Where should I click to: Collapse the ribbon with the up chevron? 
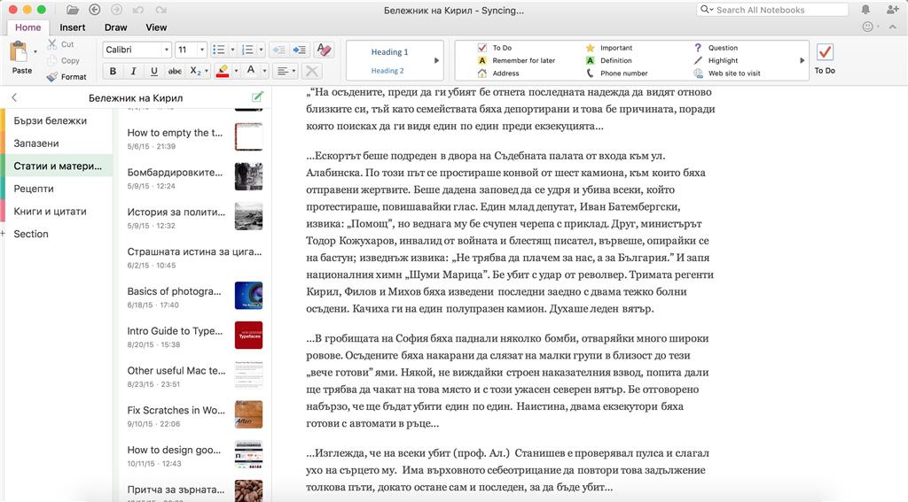pos(892,27)
